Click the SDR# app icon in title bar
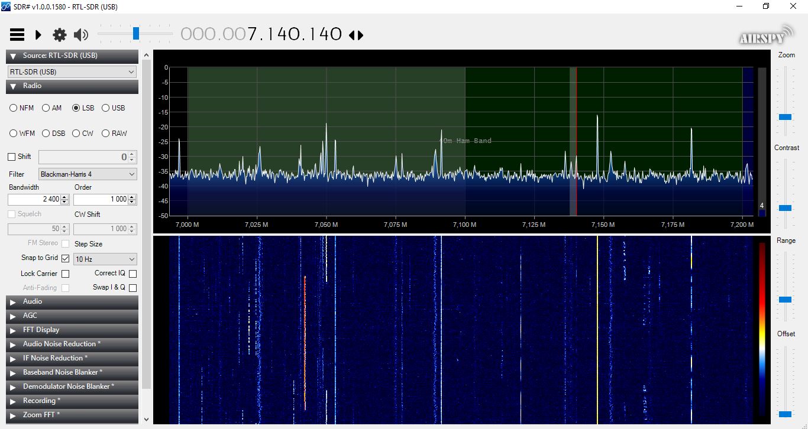 coord(5,6)
